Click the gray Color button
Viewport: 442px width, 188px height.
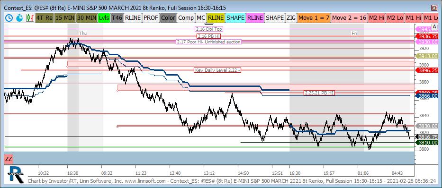point(168,17)
